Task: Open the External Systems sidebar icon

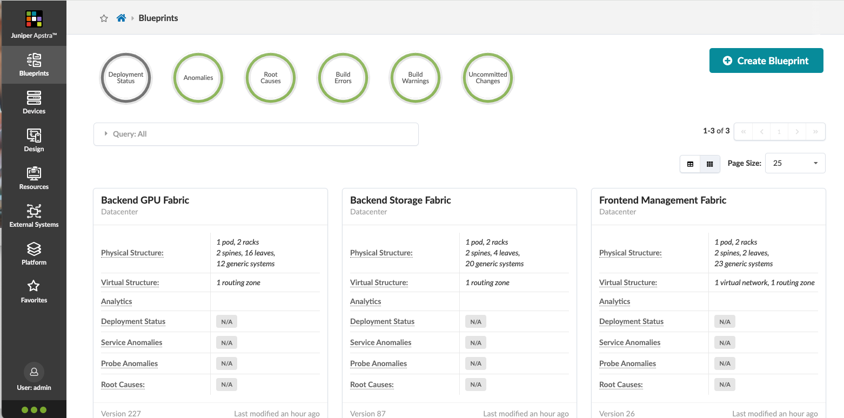Action: [x=34, y=215]
